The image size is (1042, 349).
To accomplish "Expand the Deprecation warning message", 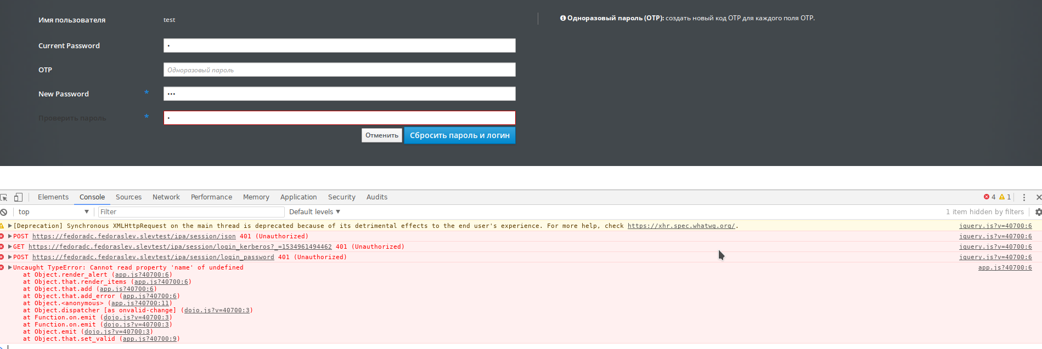I will (10, 226).
